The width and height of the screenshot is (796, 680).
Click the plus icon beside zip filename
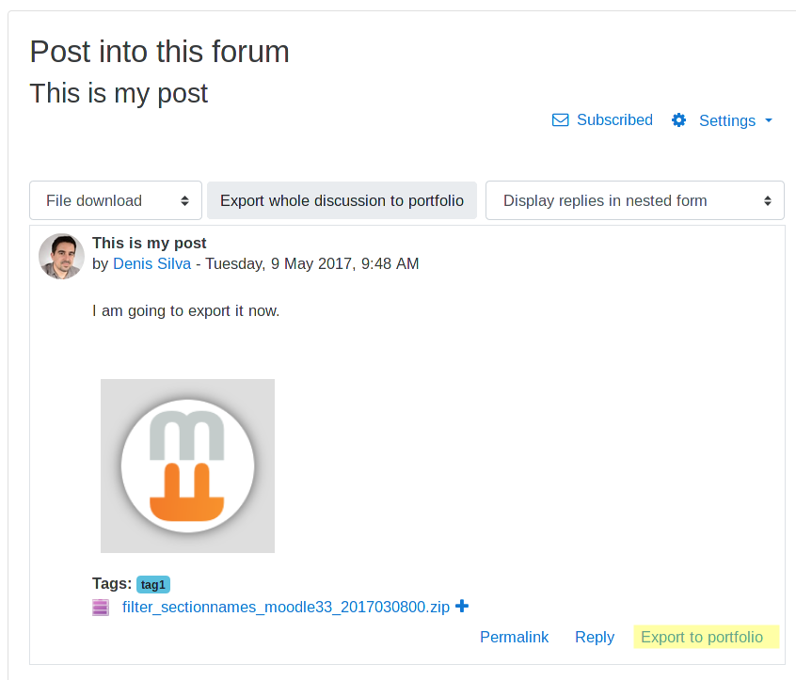click(462, 606)
